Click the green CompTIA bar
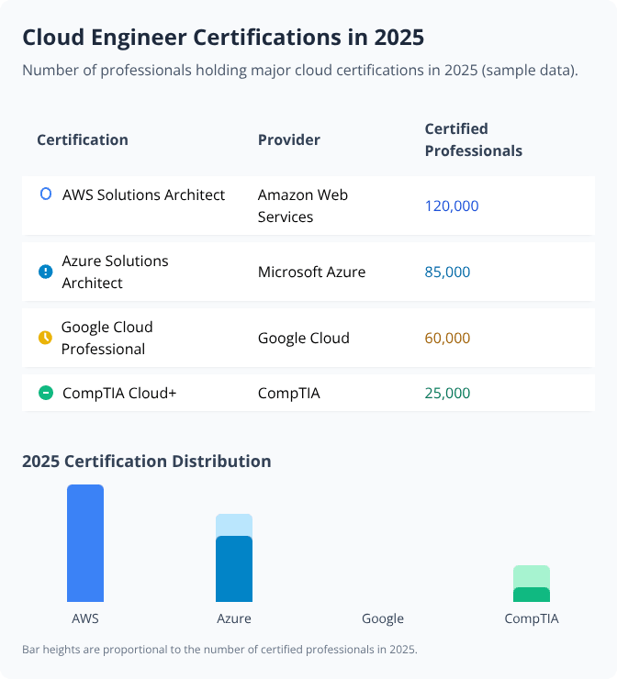Viewport: 617px width, 679px height. (x=532, y=595)
